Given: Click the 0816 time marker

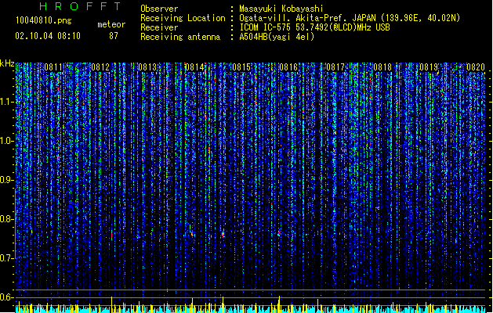Looking at the screenshot, I should coord(288,67).
